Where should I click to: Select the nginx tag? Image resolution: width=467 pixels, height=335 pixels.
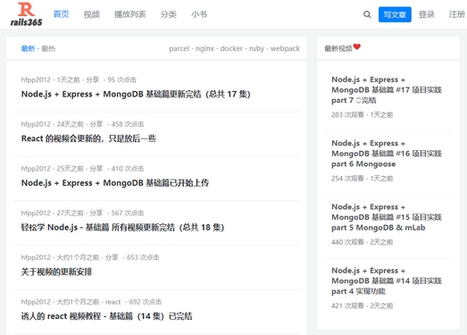pos(204,48)
